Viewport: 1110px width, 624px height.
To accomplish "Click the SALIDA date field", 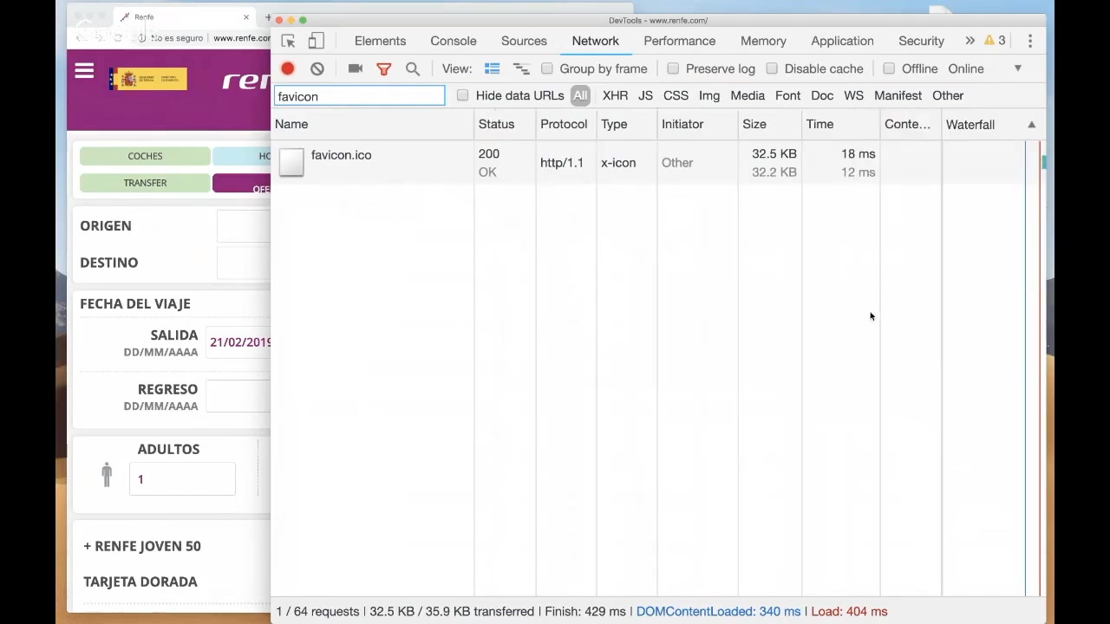I will (x=239, y=341).
